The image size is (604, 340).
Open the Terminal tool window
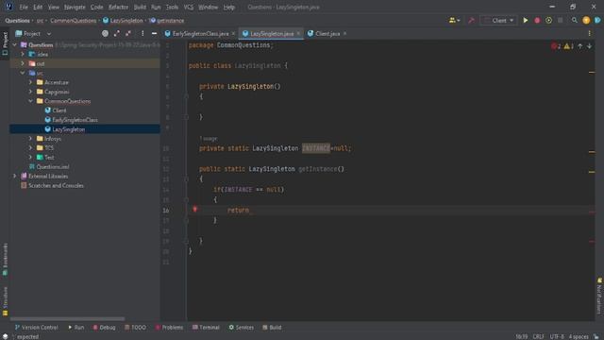coord(206,328)
